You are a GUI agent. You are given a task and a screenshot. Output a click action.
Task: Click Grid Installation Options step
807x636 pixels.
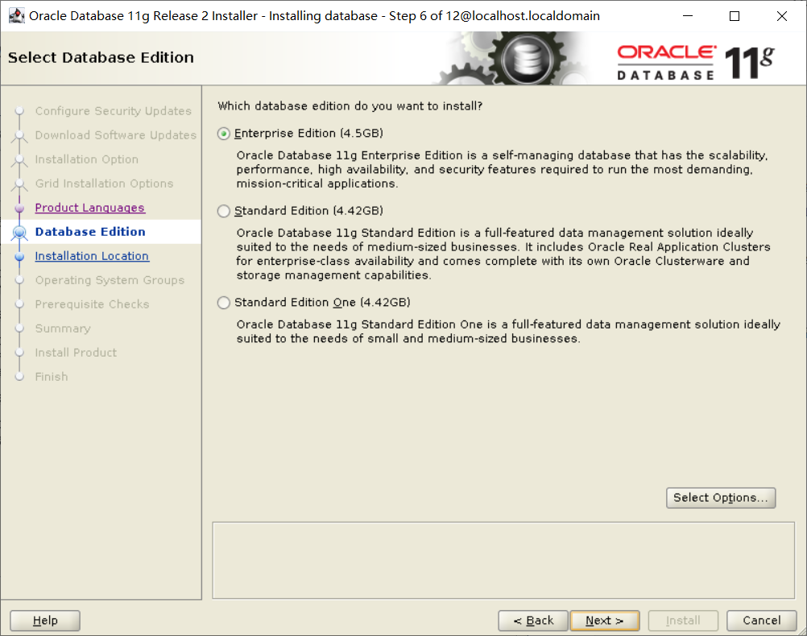coord(104,184)
